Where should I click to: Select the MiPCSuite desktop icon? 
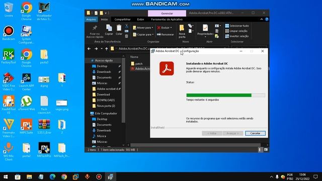pyautogui.click(x=26, y=126)
